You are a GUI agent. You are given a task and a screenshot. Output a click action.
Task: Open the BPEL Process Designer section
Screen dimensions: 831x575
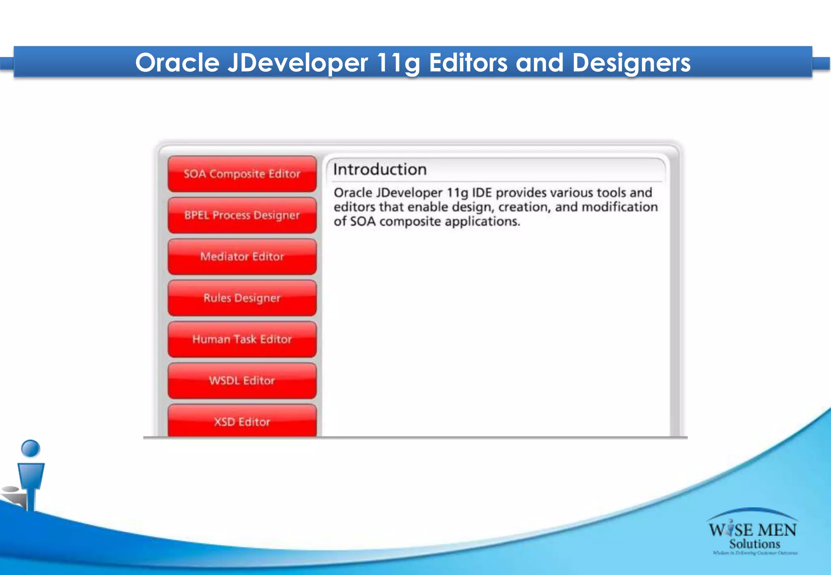click(242, 215)
